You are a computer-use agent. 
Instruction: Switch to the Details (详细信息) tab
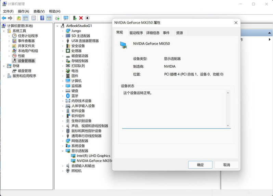pos(153,33)
